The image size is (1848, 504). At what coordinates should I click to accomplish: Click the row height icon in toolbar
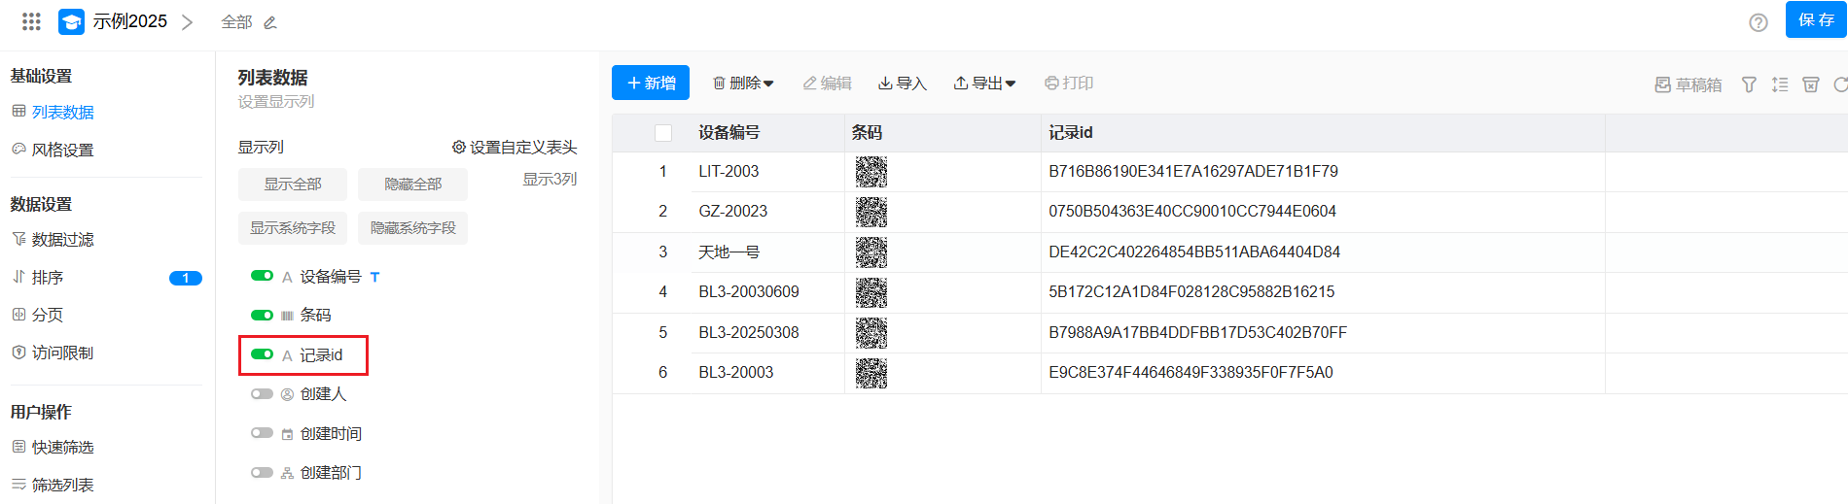point(1780,84)
